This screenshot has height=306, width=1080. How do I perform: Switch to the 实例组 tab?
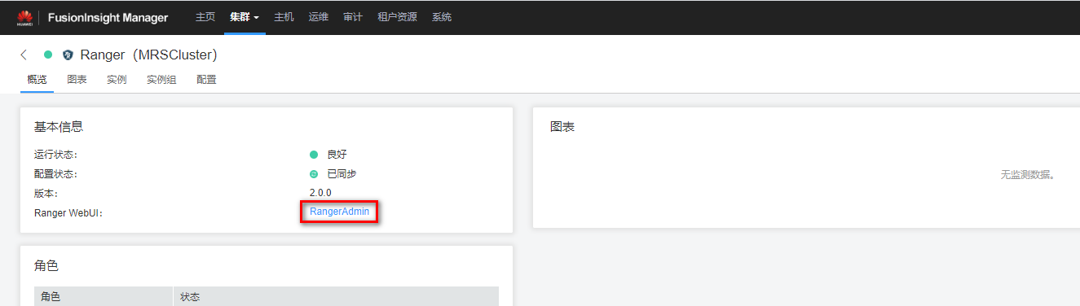(x=161, y=80)
